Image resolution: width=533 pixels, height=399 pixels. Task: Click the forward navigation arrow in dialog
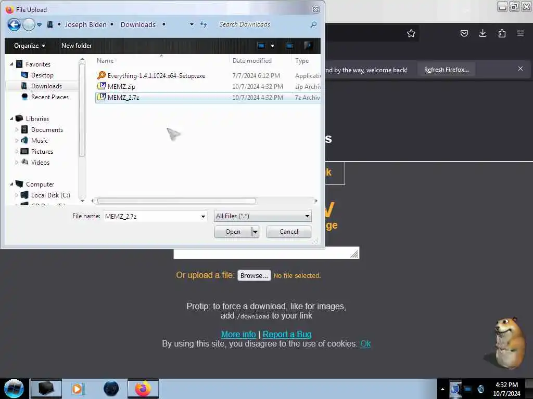coord(29,24)
